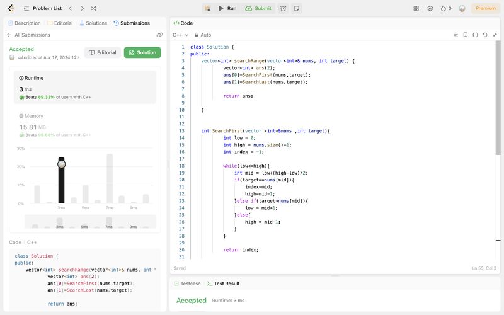Switch to the Editorial tab
Screen dimensions: 504x315
(x=60, y=23)
